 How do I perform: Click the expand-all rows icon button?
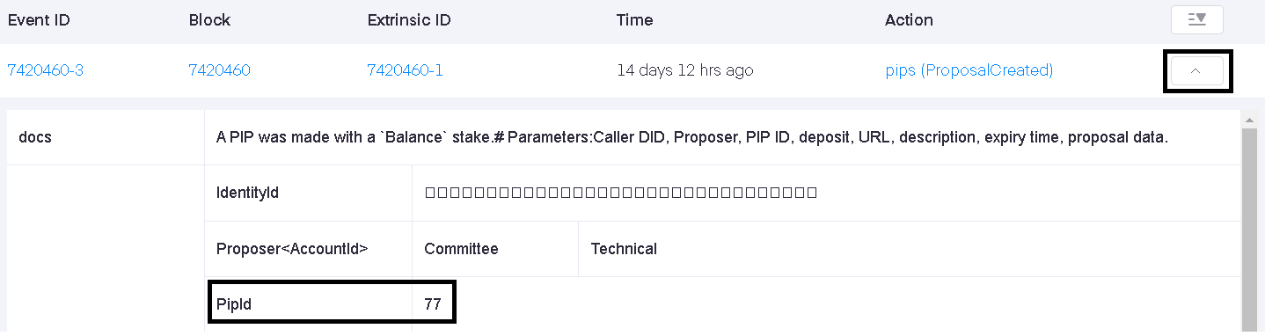click(1196, 19)
